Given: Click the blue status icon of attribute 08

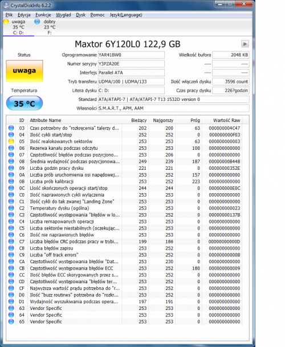Looking at the screenshot, I should [x=11, y=161].
